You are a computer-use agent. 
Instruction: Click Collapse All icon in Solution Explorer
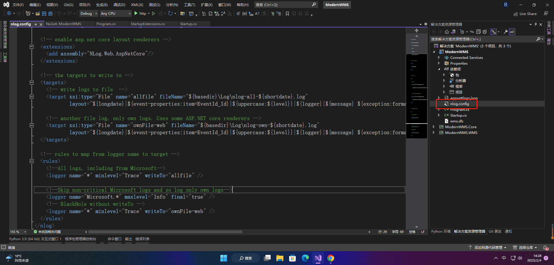point(478,32)
